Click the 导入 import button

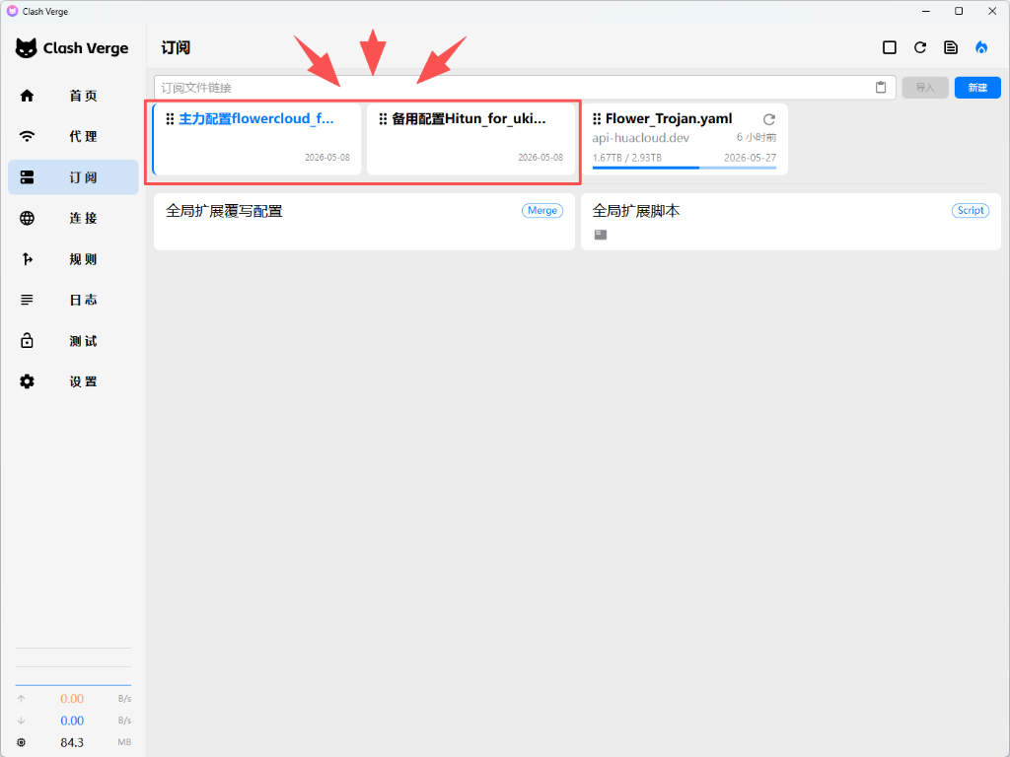(925, 88)
